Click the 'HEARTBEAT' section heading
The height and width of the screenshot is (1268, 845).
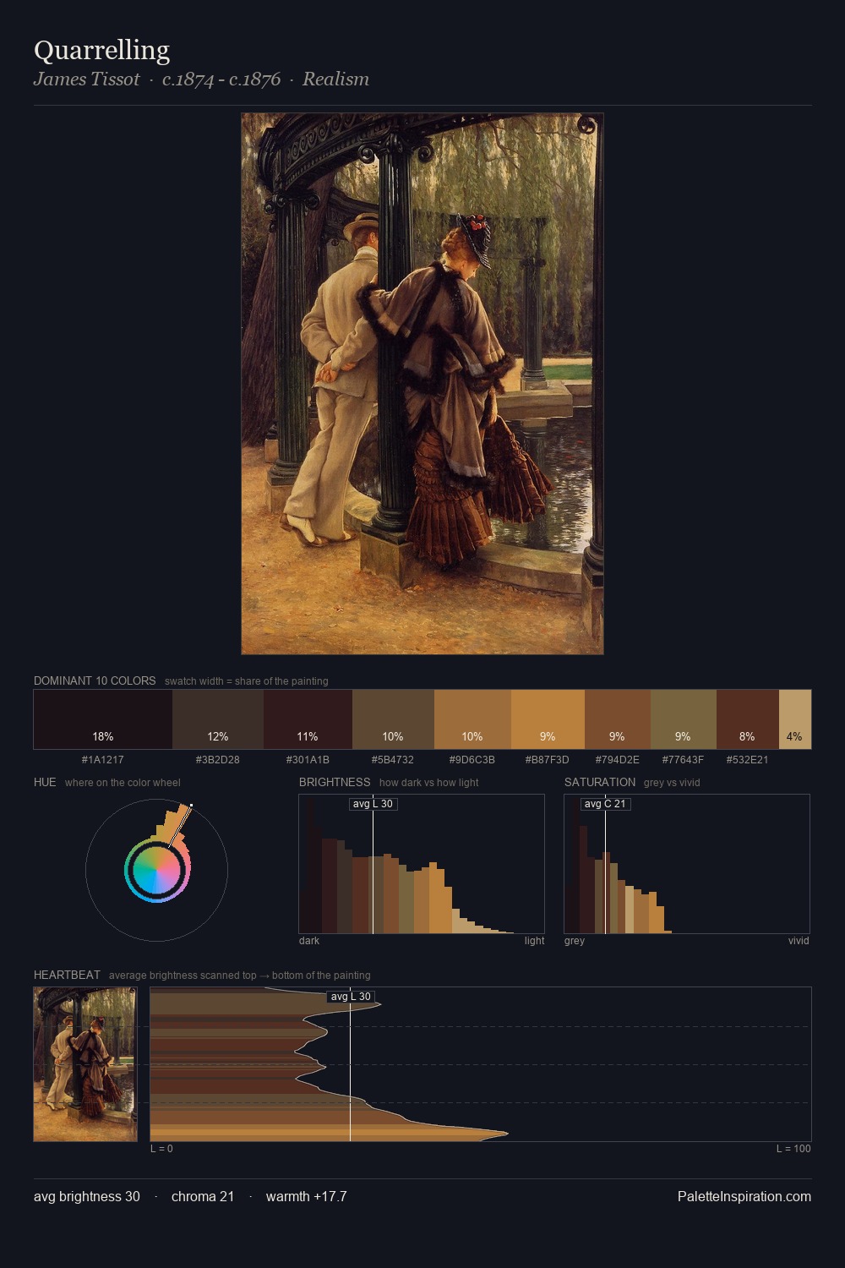tap(67, 975)
